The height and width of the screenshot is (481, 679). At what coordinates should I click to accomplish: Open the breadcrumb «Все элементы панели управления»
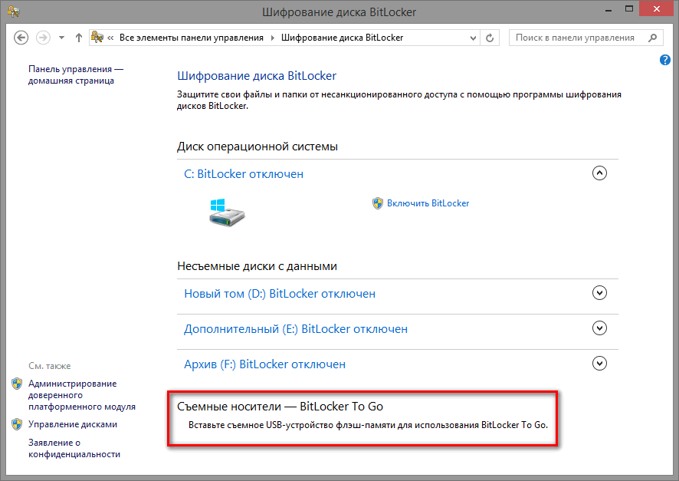(191, 38)
